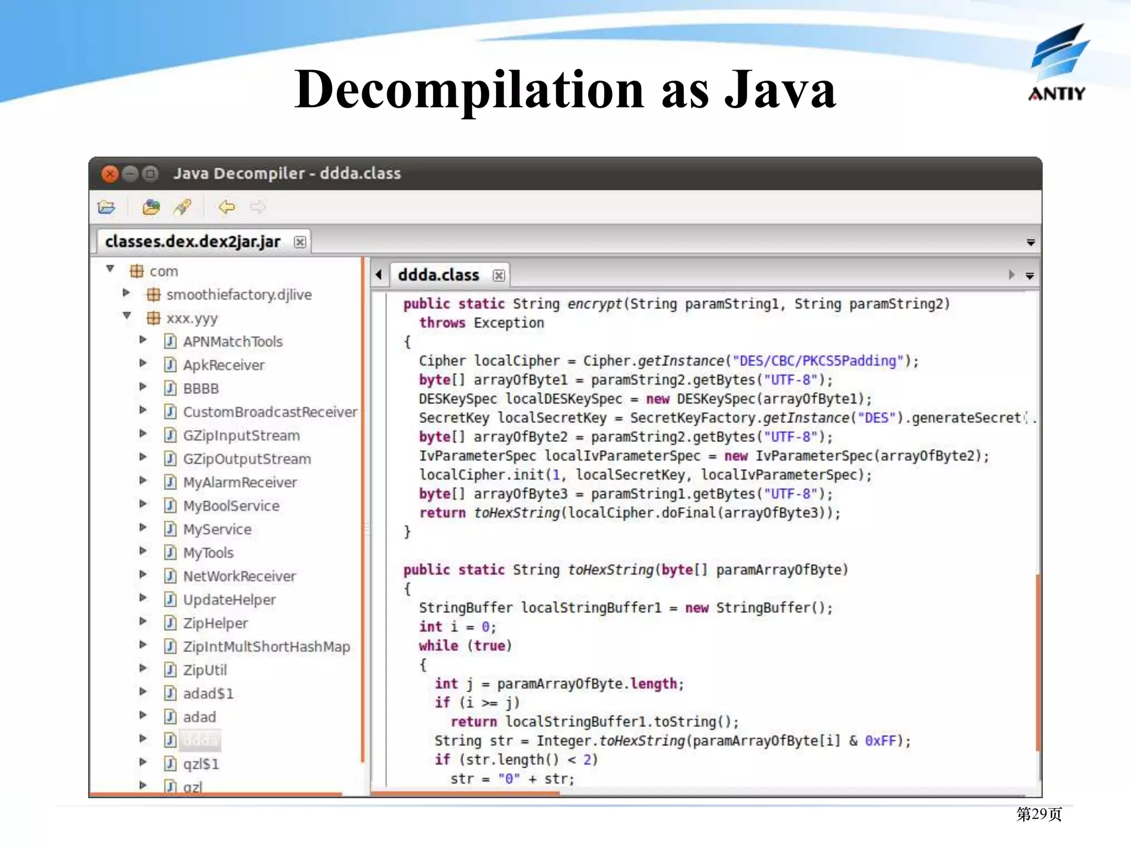Viewport: 1131px width, 848px height.
Task: Open the class tab list dropdown arrow
Action: tap(1030, 275)
